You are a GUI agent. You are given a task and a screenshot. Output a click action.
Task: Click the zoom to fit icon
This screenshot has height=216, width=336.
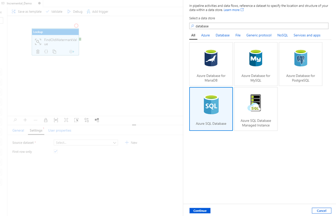[x=66, y=120]
